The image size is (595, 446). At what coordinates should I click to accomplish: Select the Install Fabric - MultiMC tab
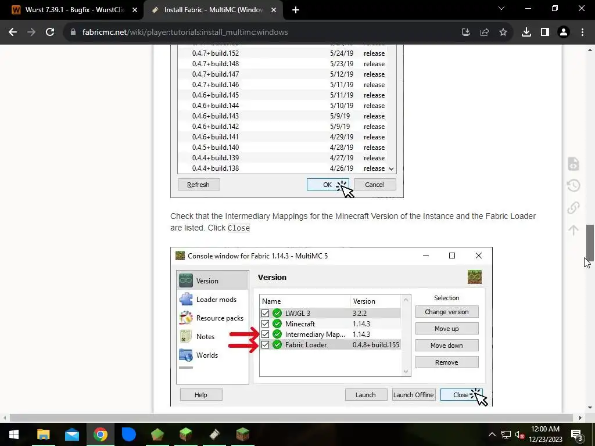(213, 10)
